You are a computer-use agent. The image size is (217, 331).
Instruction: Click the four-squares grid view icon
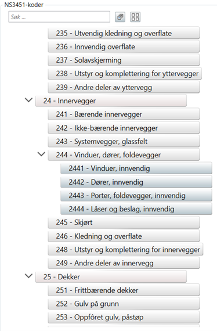click(x=135, y=17)
